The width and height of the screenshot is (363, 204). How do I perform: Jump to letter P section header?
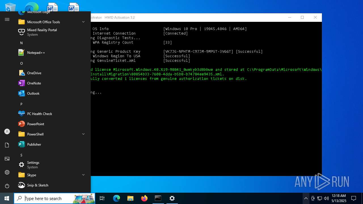point(21,104)
